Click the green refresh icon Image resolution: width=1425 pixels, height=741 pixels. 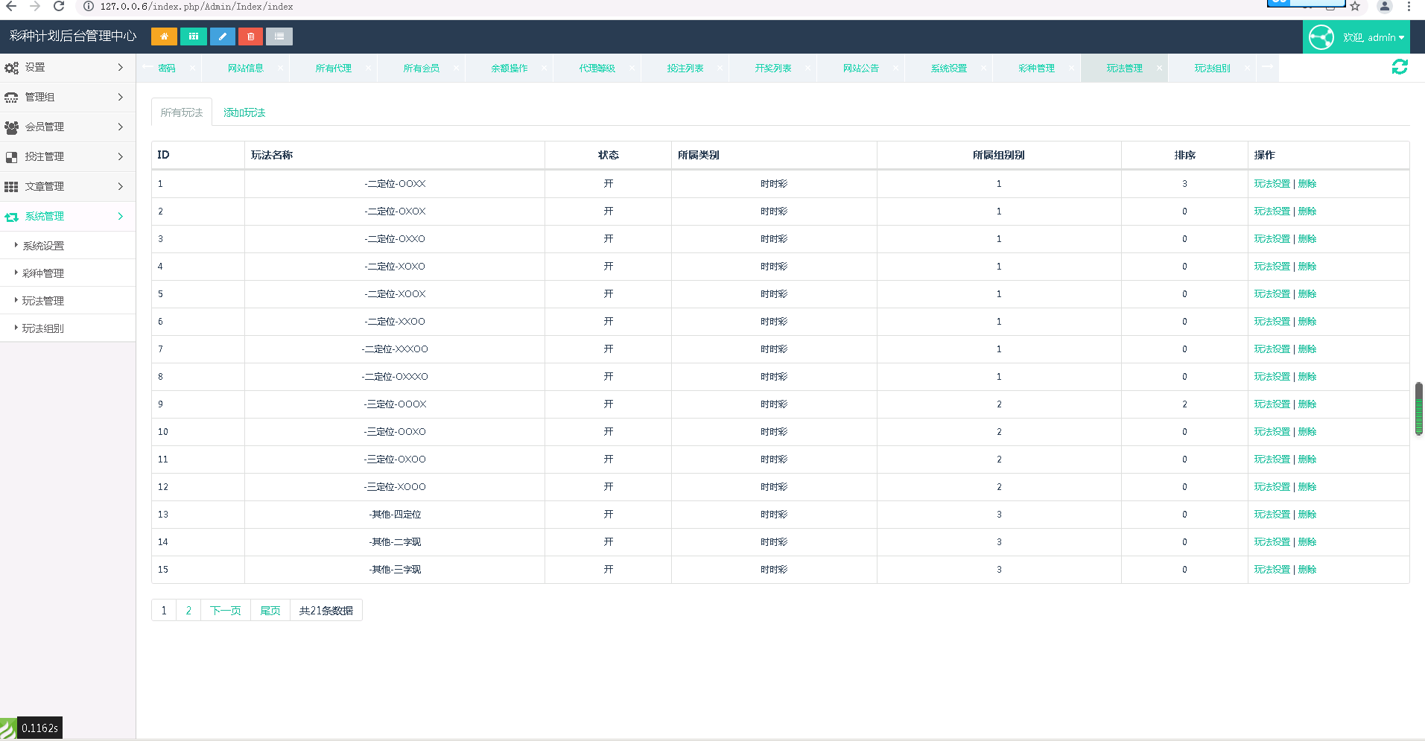tap(1400, 67)
